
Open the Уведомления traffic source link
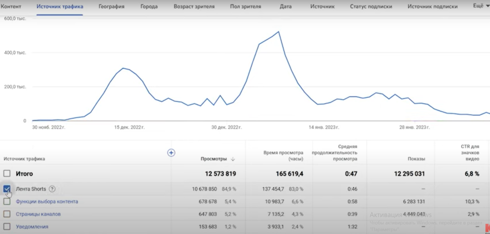pyautogui.click(x=32, y=227)
